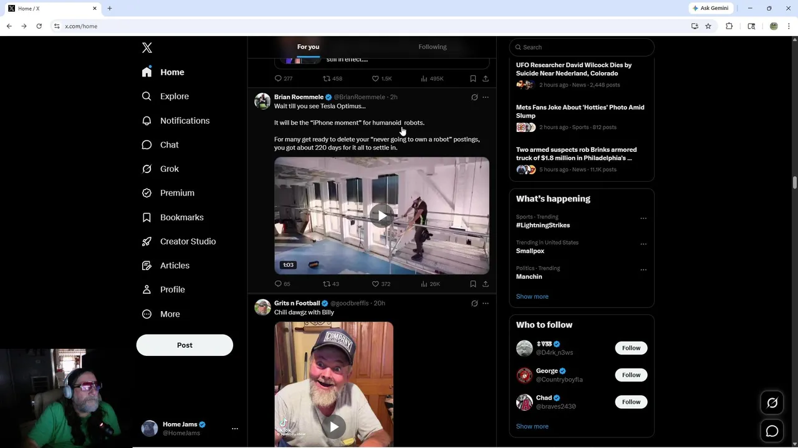
Task: Open more options for Smallpox trend
Action: (x=643, y=245)
